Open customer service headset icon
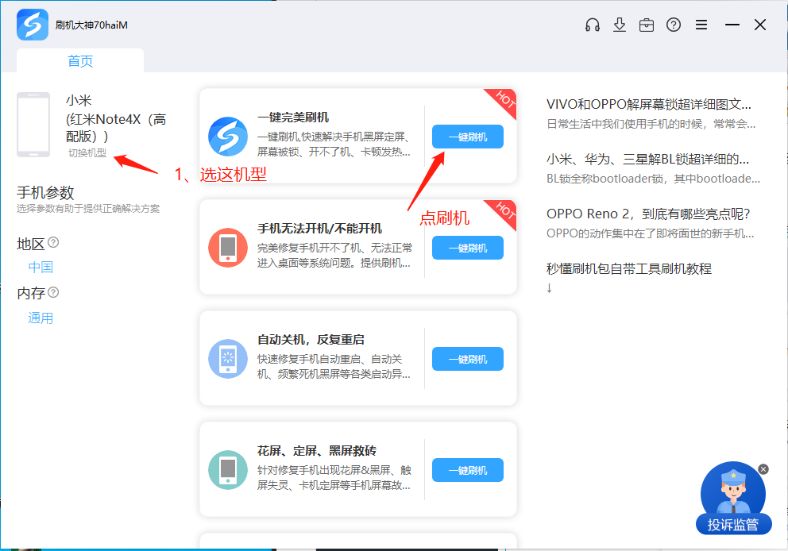Viewport: 788px width, 551px height. (593, 25)
